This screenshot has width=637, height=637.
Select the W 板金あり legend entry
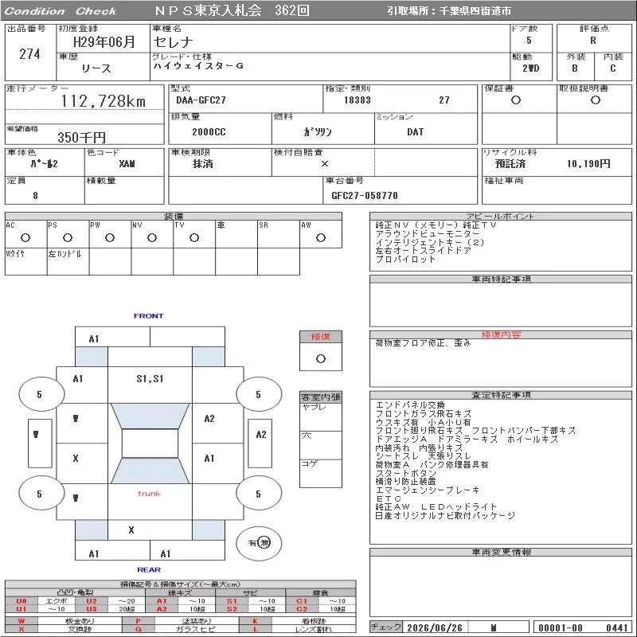(x=64, y=621)
